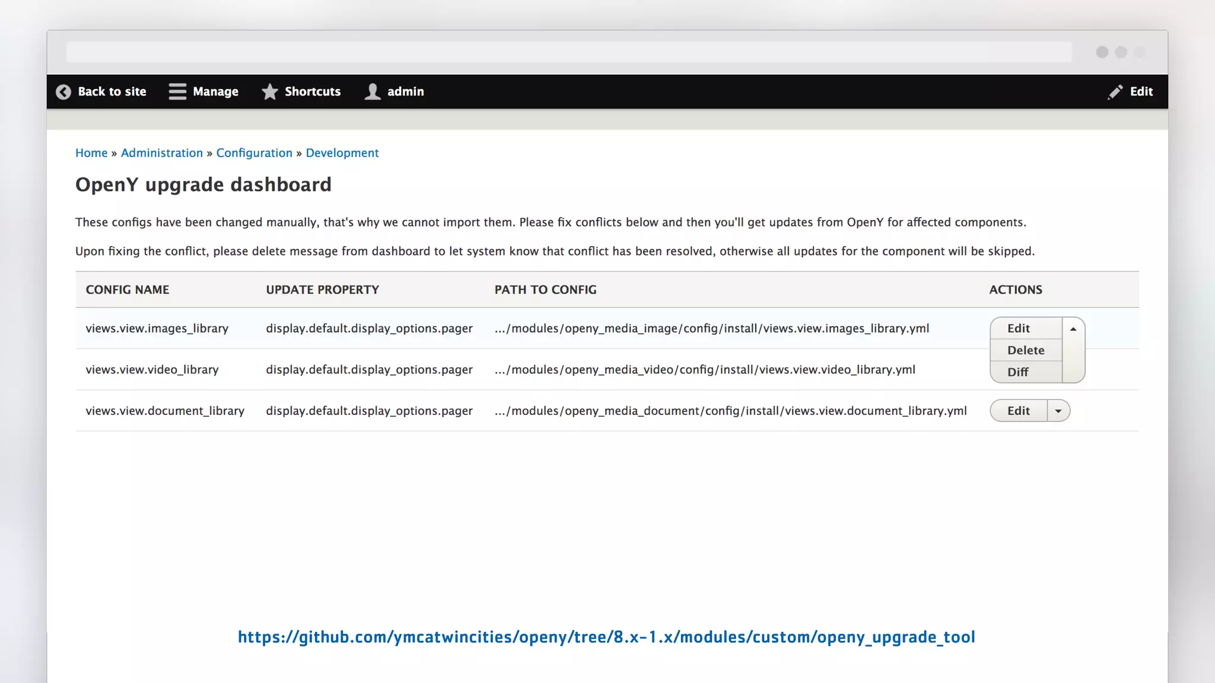Click PATH TO CONFIG column header
The width and height of the screenshot is (1215, 683).
tap(546, 290)
